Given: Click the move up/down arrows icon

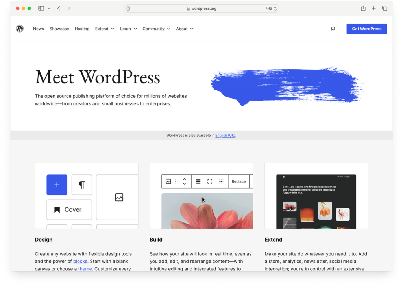Looking at the screenshot, I should coord(184,181).
